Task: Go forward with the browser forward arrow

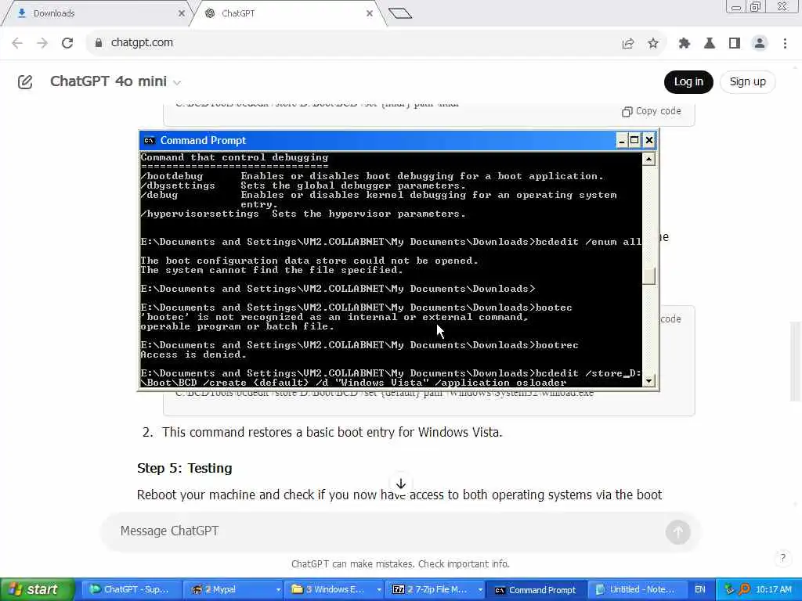Action: (x=42, y=43)
